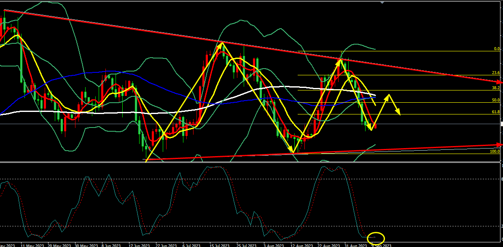Click the 27 Jun 2023 date label
Image resolution: width=503 pixels, height=247 pixels.
(166, 245)
